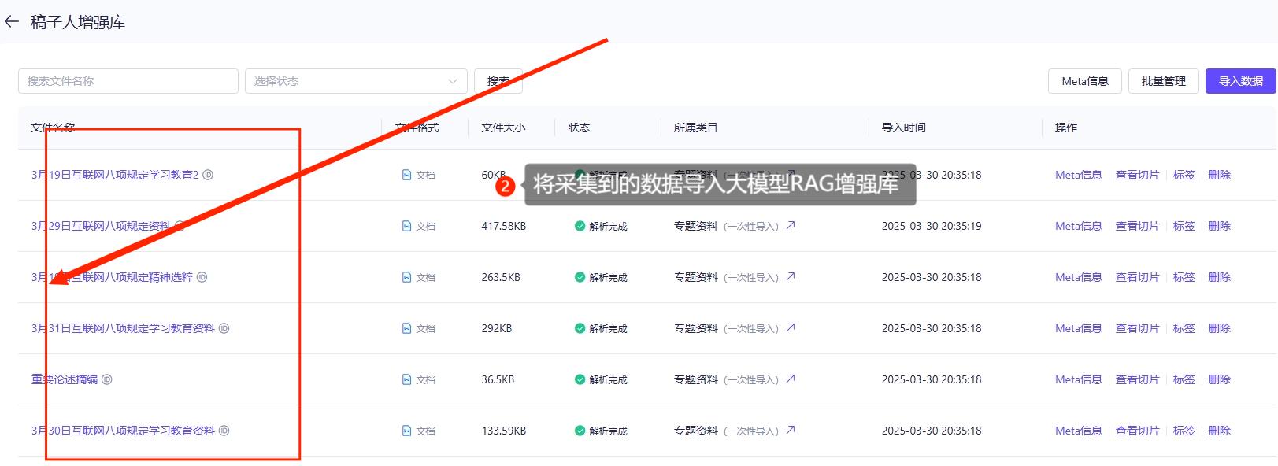View 查看切片 for 3月29日互联网八项规定资料
The width and height of the screenshot is (1278, 466).
coord(1138,226)
